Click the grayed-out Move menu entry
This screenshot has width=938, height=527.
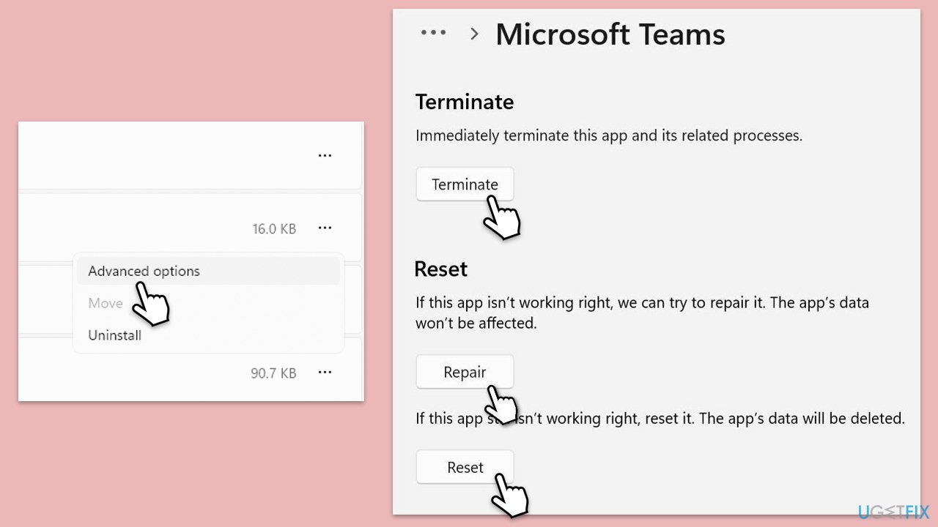(x=105, y=302)
